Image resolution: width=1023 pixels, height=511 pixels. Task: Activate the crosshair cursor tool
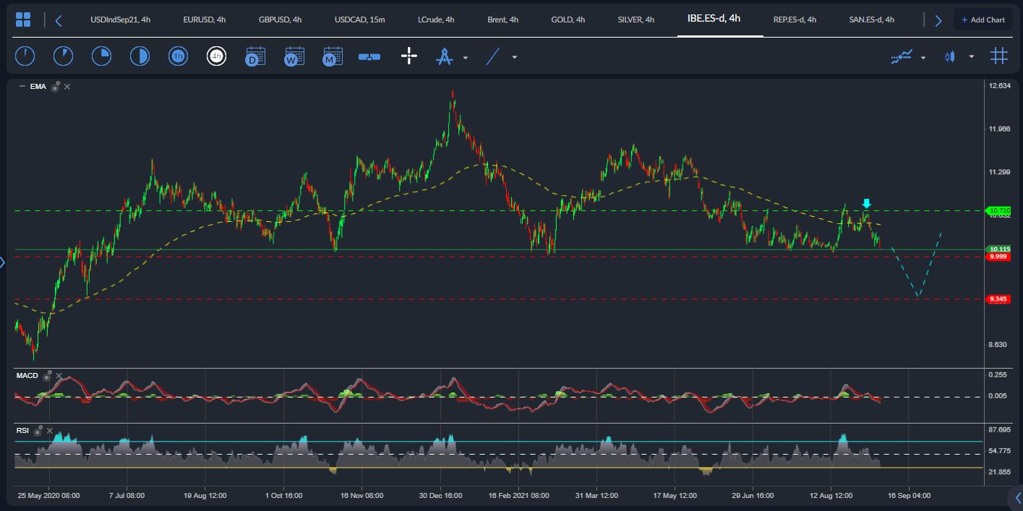[x=409, y=56]
